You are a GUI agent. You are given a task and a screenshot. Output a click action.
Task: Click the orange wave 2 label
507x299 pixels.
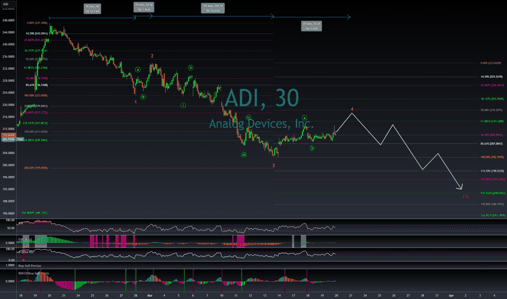[x=152, y=56]
